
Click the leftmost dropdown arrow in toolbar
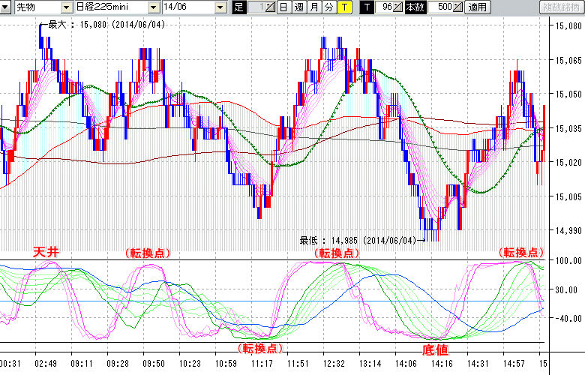pyautogui.click(x=7, y=7)
